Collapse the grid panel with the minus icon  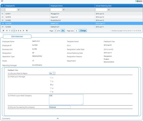click(2, 1)
